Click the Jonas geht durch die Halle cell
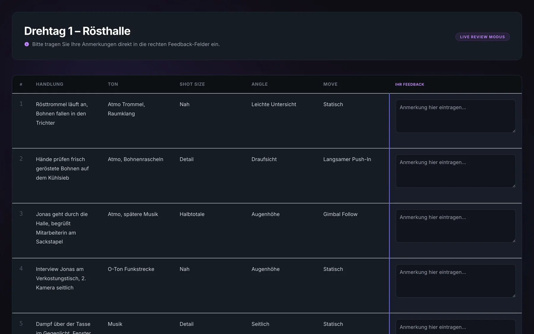The height and width of the screenshot is (334, 534). pyautogui.click(x=62, y=228)
